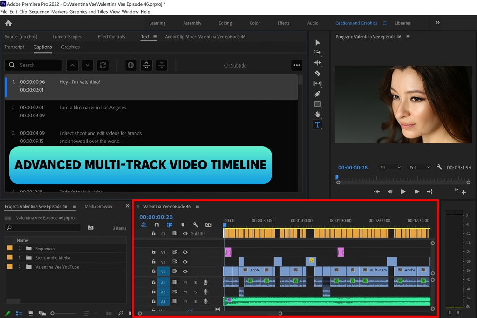Switch Project panel to freeform view
This screenshot has height=318, width=477.
pos(42,313)
